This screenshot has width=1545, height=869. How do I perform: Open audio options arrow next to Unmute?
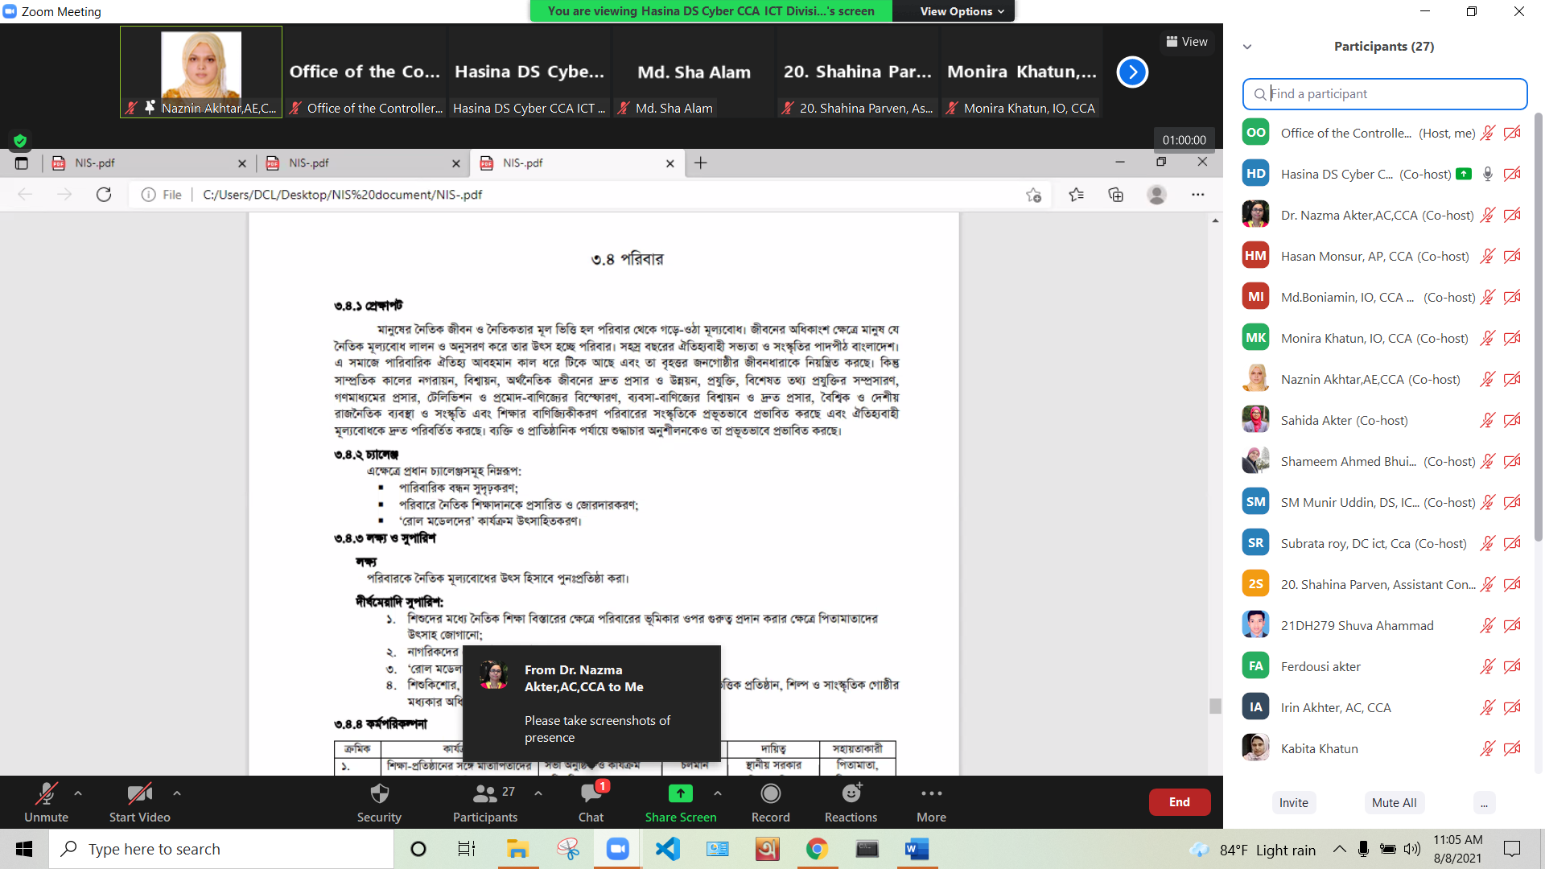78,793
